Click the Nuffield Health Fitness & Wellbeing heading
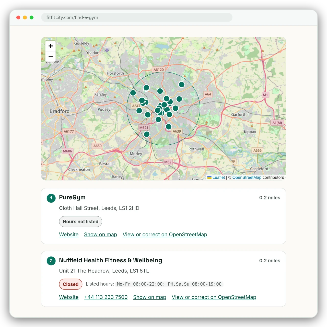 tap(111, 260)
